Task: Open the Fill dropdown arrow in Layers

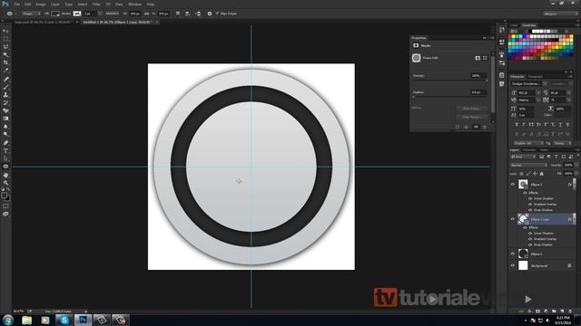Action: point(576,173)
